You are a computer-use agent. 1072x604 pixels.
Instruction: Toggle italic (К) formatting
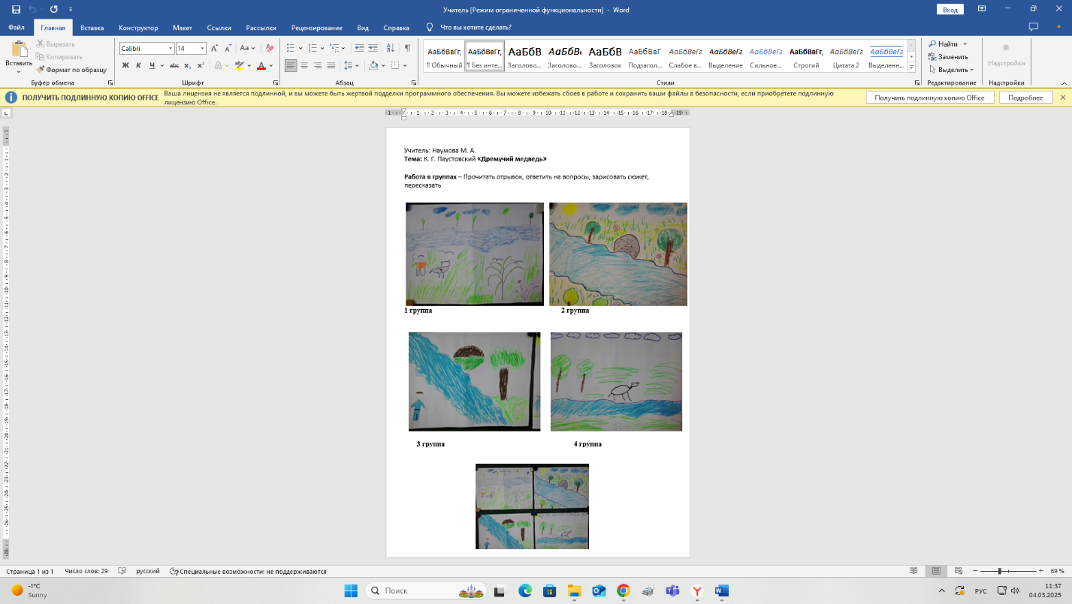click(138, 65)
